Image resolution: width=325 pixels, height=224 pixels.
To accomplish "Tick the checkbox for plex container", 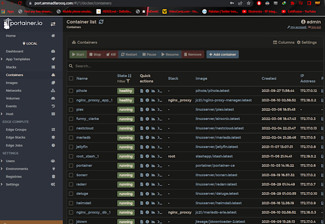I will pyautogui.click(x=71, y=109).
